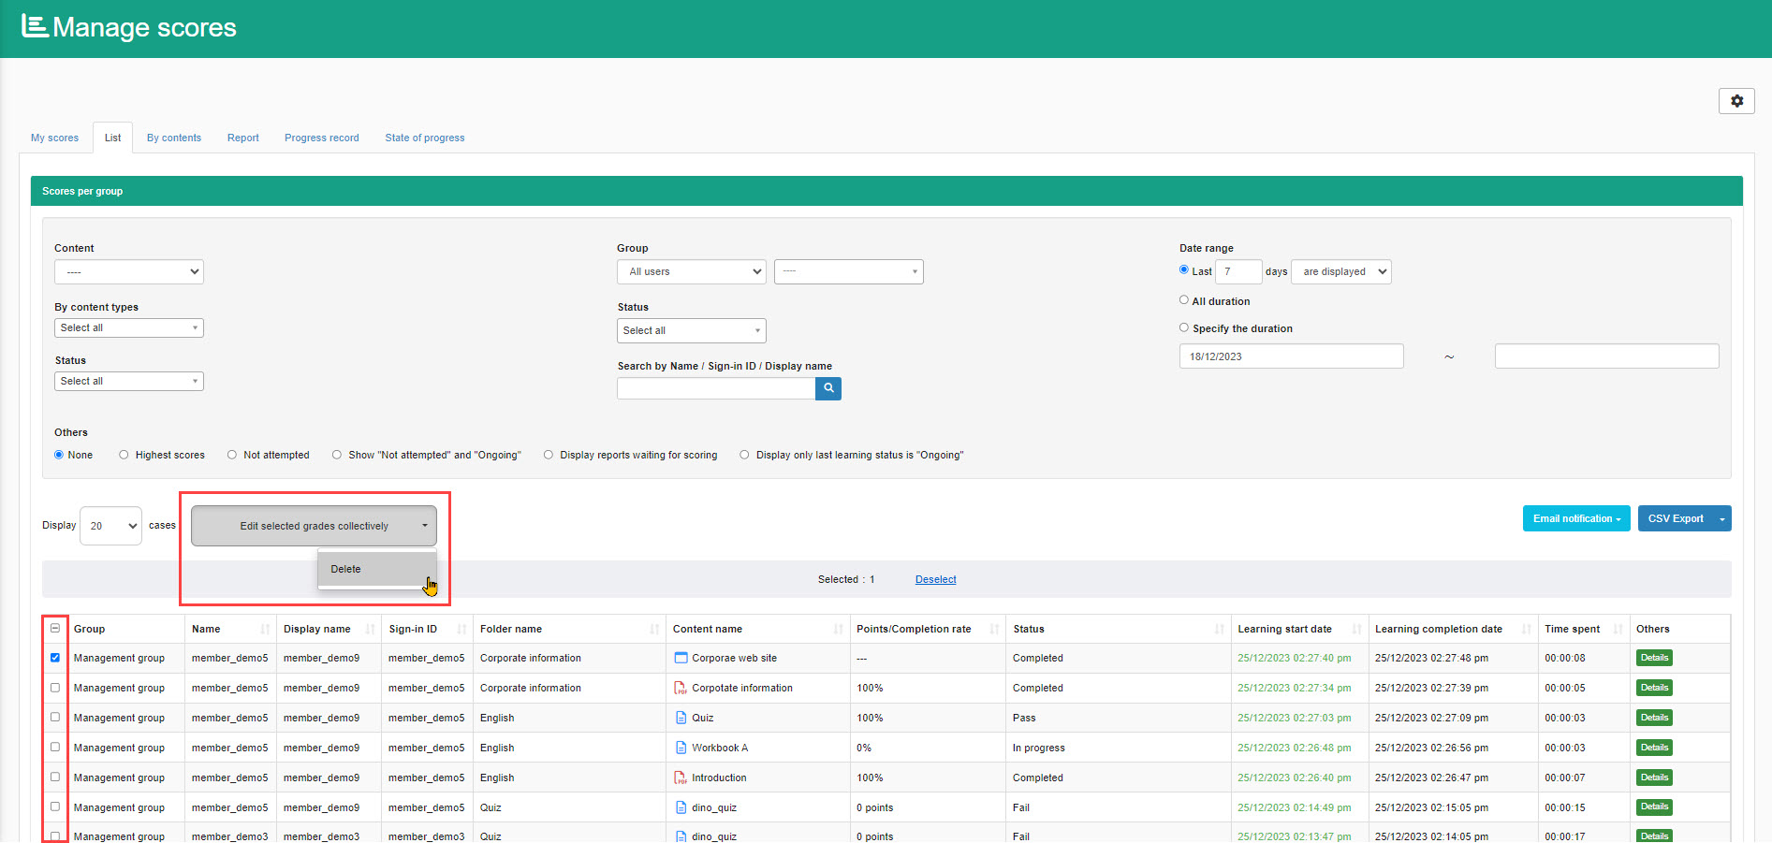Expand the All users group dropdown
This screenshot has width=1772, height=843.
tap(691, 271)
